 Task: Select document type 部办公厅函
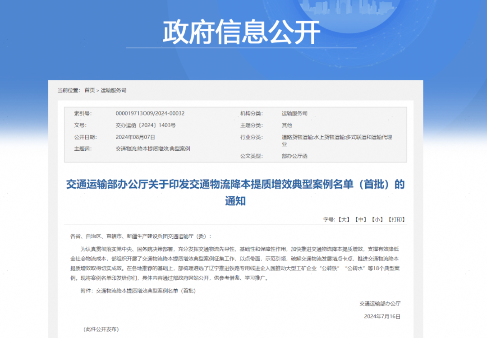pyautogui.click(x=294, y=156)
